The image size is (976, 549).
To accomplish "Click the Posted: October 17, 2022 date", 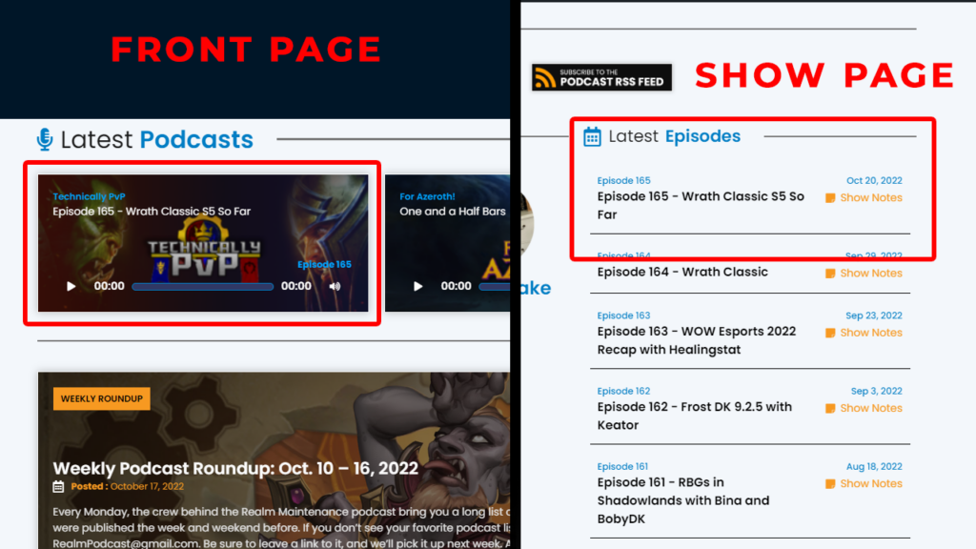I will point(127,487).
